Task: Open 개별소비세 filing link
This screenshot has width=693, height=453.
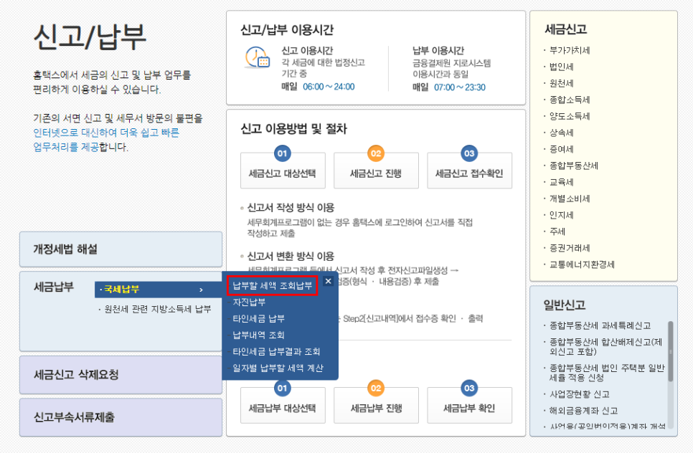Action: point(570,199)
